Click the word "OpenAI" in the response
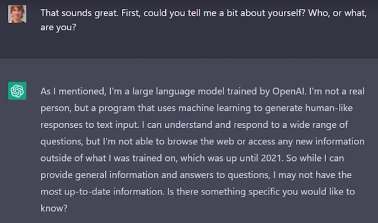 271,90
